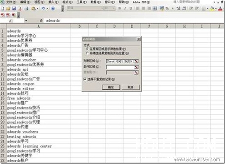The image size is (225, 164).
Task: Toggle Bold formatting button
Action: [x=119, y=8]
